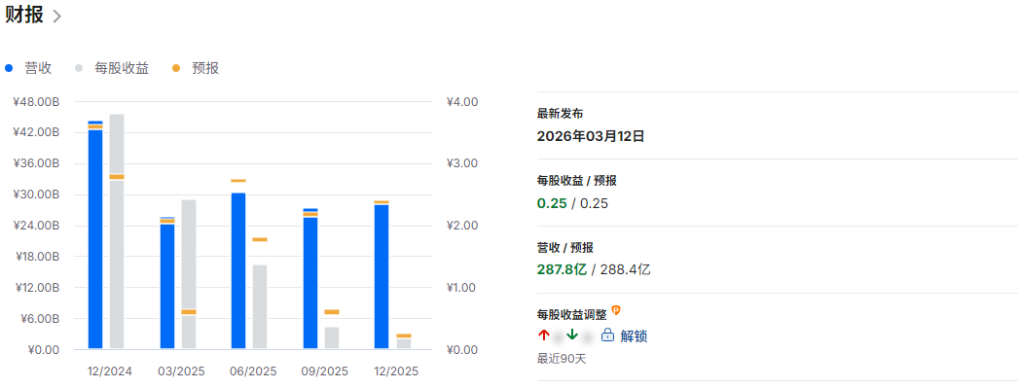Image resolution: width=1018 pixels, height=388 pixels.
Task: Click the green down arrow icon
Action: coord(572,335)
